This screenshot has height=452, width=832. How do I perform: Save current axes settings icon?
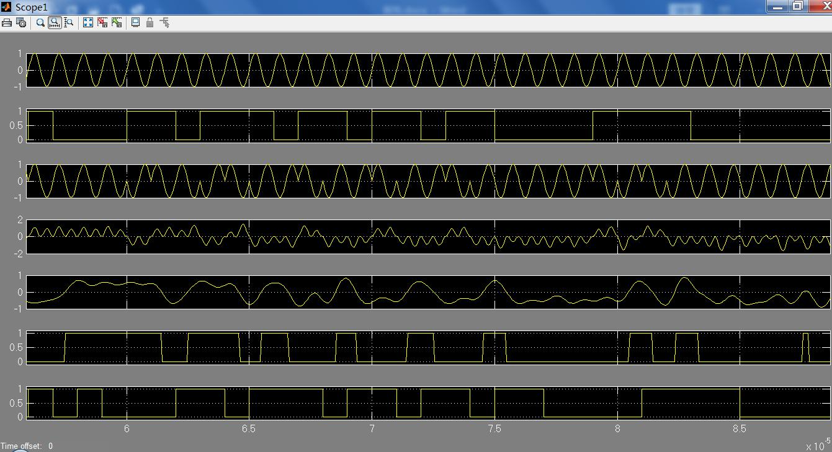pyautogui.click(x=102, y=22)
